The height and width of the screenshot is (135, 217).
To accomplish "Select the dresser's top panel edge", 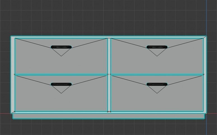I will coord(109,37).
